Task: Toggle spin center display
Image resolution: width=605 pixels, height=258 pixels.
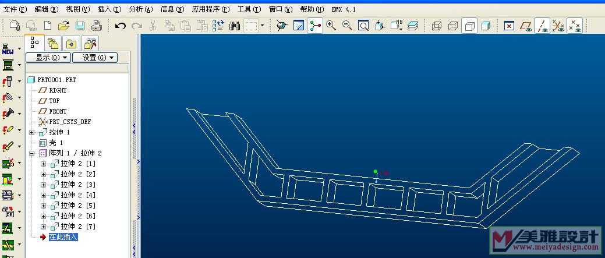Action: tap(315, 26)
